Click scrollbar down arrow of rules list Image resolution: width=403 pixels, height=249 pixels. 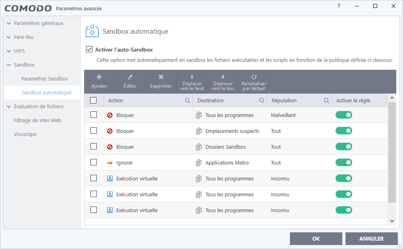point(392,221)
